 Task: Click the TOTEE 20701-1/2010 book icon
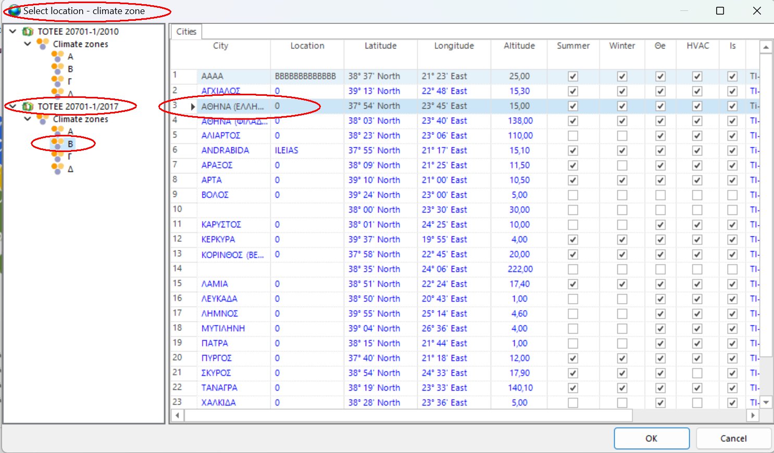[28, 32]
